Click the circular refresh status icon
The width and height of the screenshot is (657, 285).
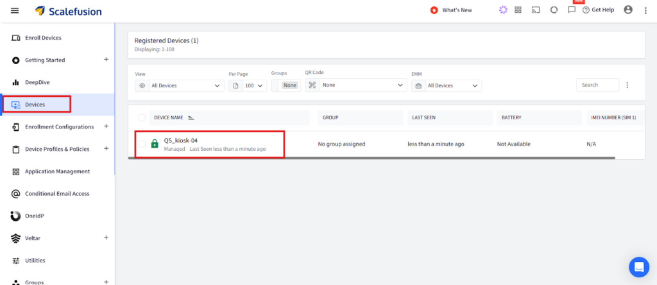click(x=554, y=10)
